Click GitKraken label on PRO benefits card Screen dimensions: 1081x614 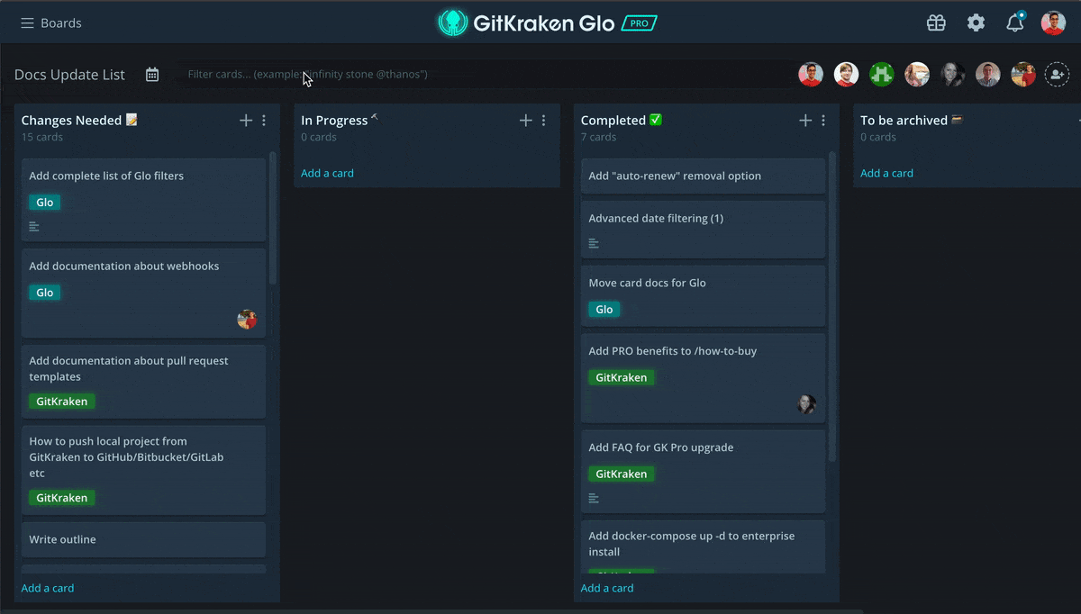(x=622, y=378)
